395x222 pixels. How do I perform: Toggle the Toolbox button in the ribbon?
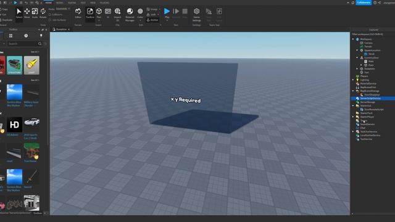coord(90,14)
